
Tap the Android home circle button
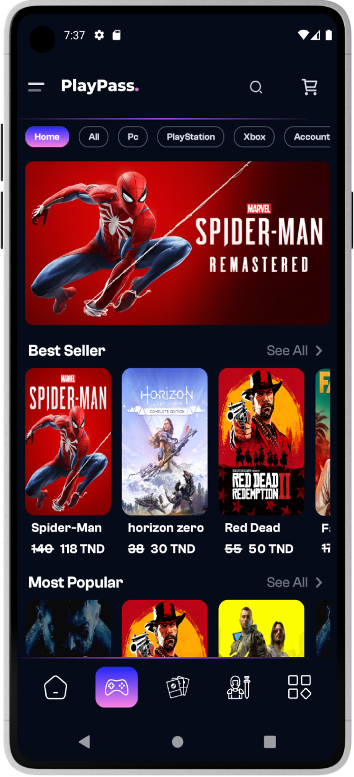point(177,742)
